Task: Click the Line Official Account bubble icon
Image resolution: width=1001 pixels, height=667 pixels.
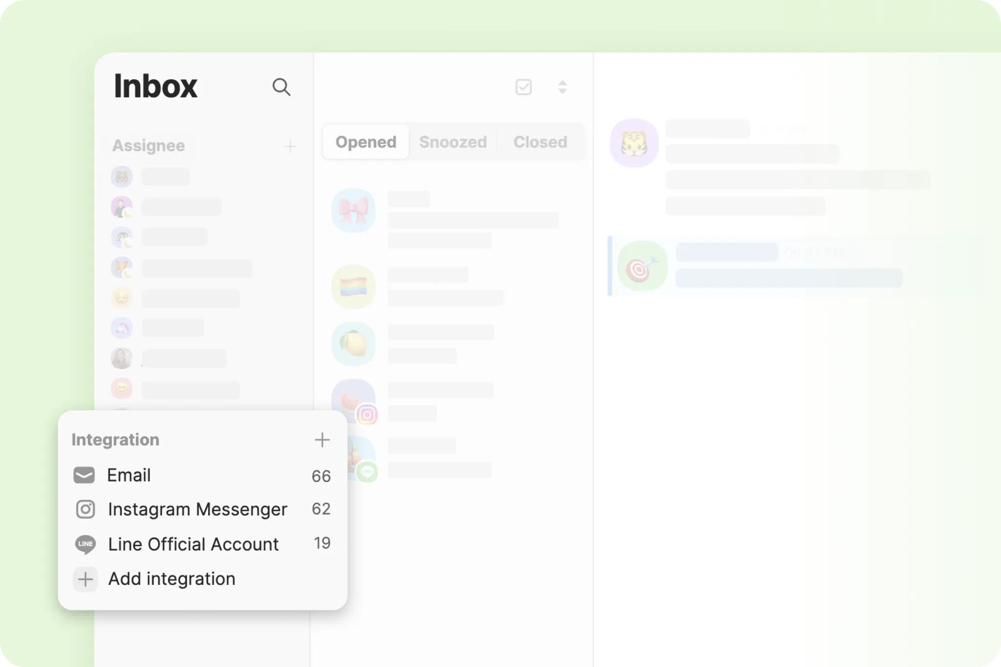Action: point(86,544)
